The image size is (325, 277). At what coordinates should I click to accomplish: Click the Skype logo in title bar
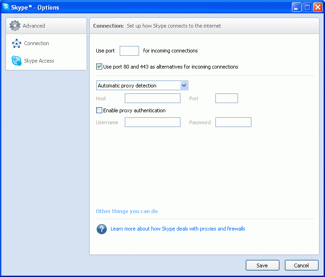coord(6,7)
